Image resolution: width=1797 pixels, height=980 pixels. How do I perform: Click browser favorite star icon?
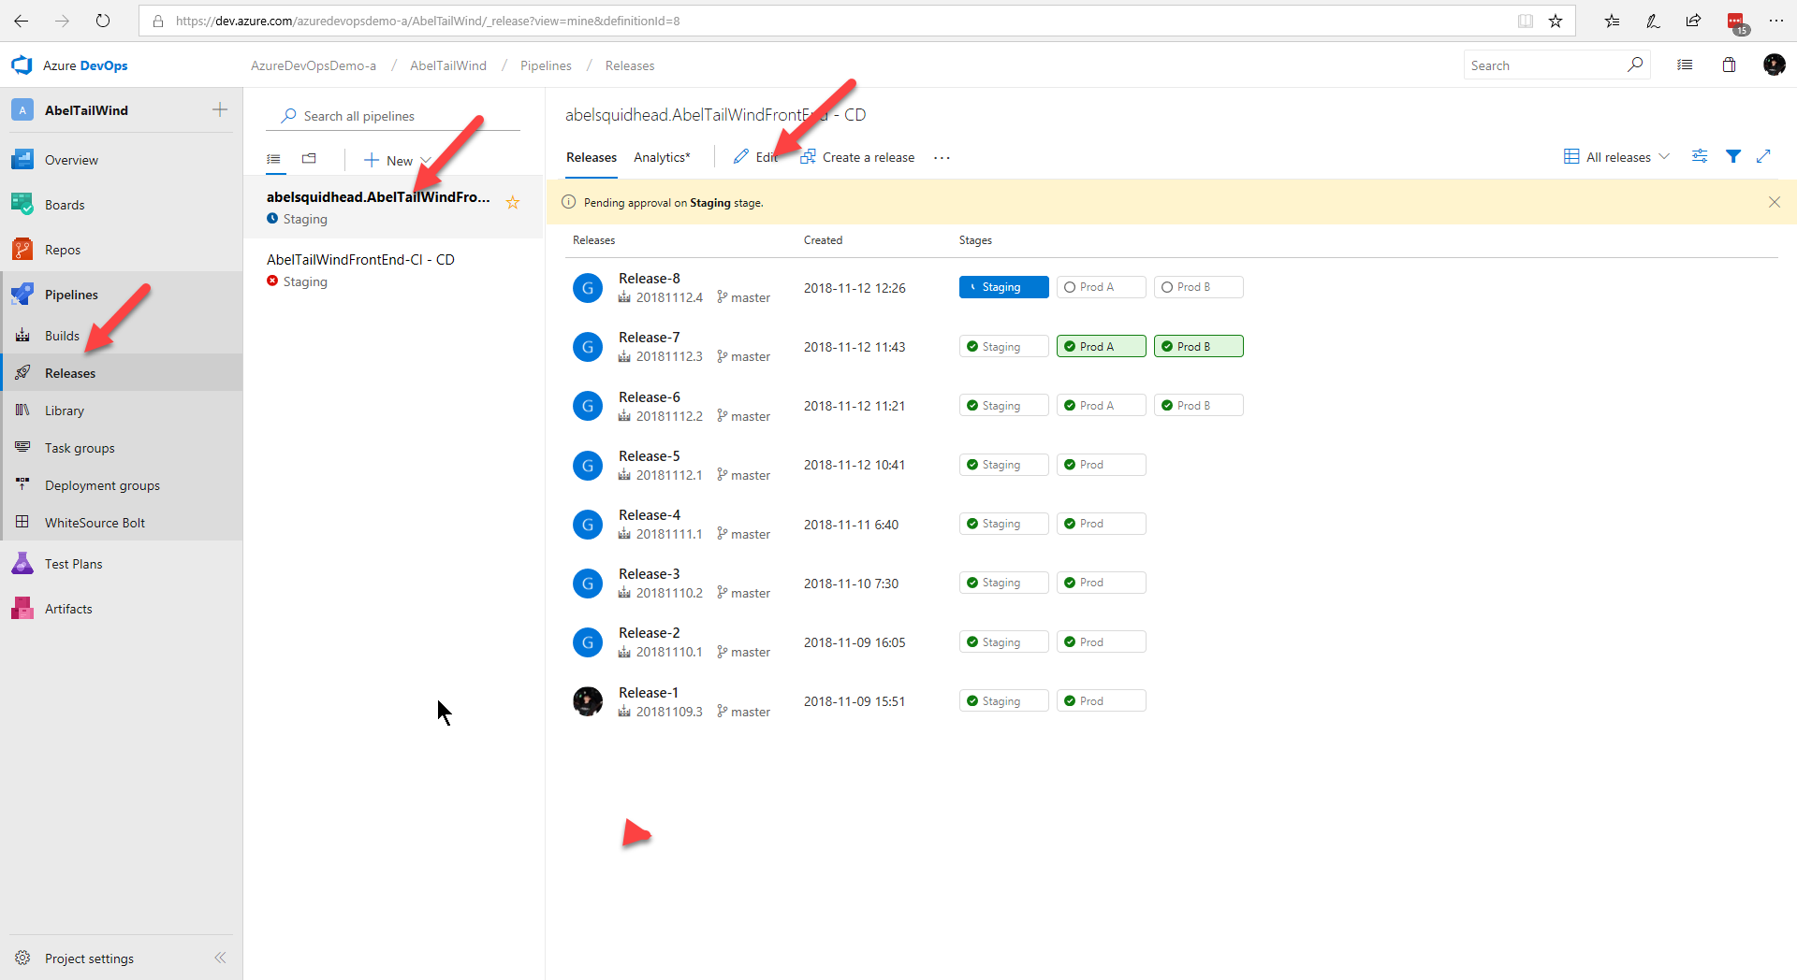click(x=1555, y=21)
